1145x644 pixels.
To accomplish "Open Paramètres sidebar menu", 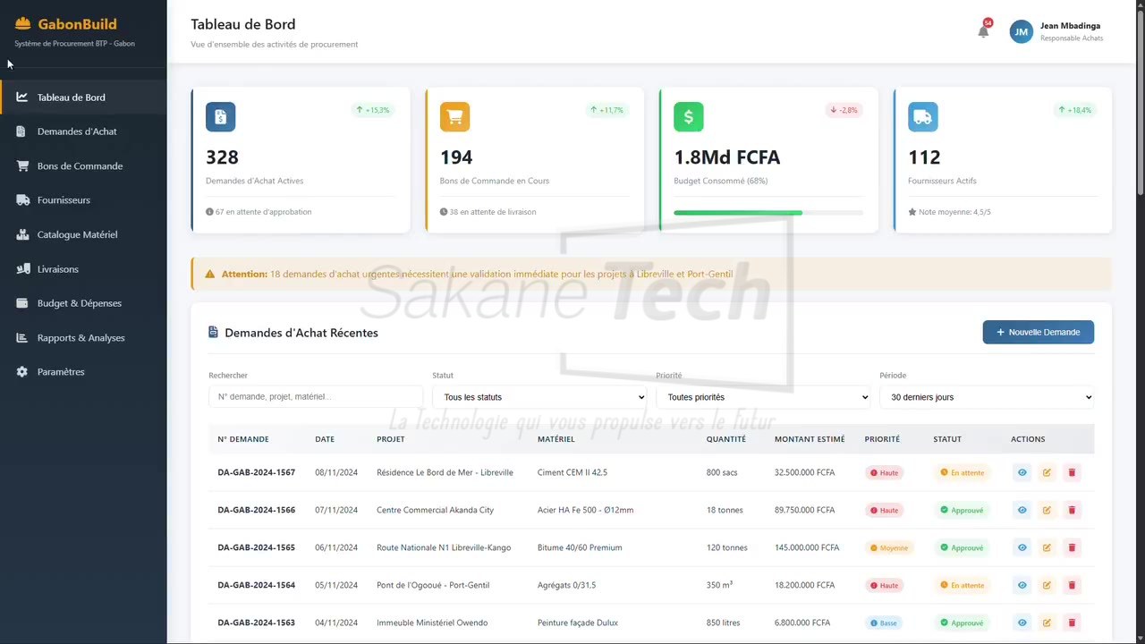I will click(x=83, y=372).
